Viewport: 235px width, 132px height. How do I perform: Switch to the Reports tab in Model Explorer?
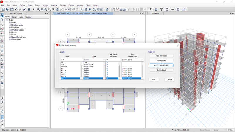(28, 17)
